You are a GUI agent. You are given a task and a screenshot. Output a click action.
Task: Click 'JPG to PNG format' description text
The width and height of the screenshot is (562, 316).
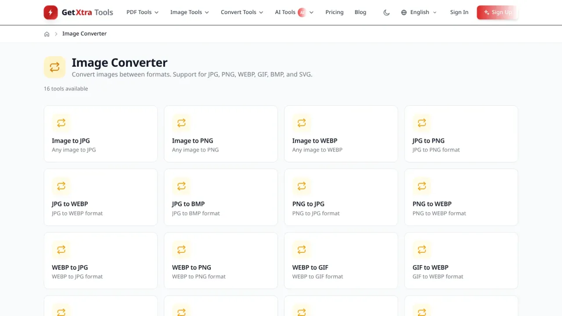436,150
